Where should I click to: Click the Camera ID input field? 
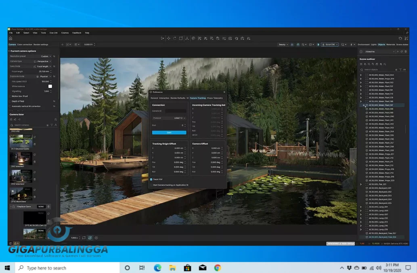(175, 110)
